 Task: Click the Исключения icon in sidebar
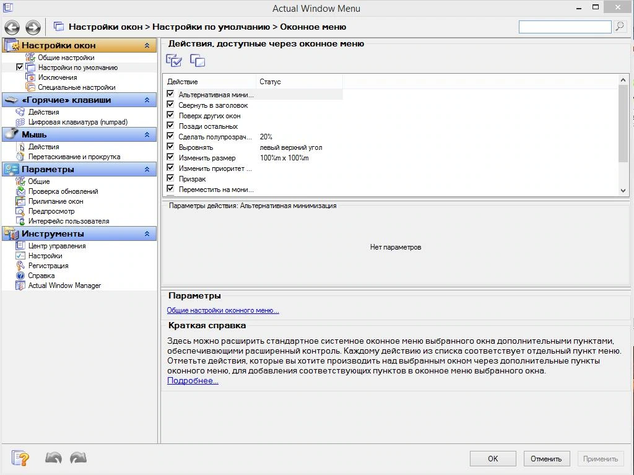coord(30,77)
